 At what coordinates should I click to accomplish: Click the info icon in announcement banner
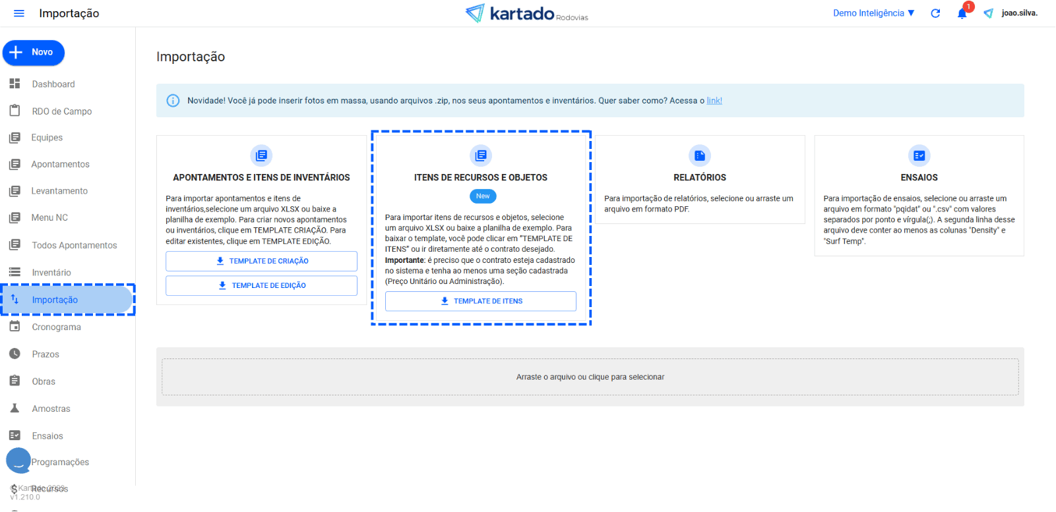[173, 101]
